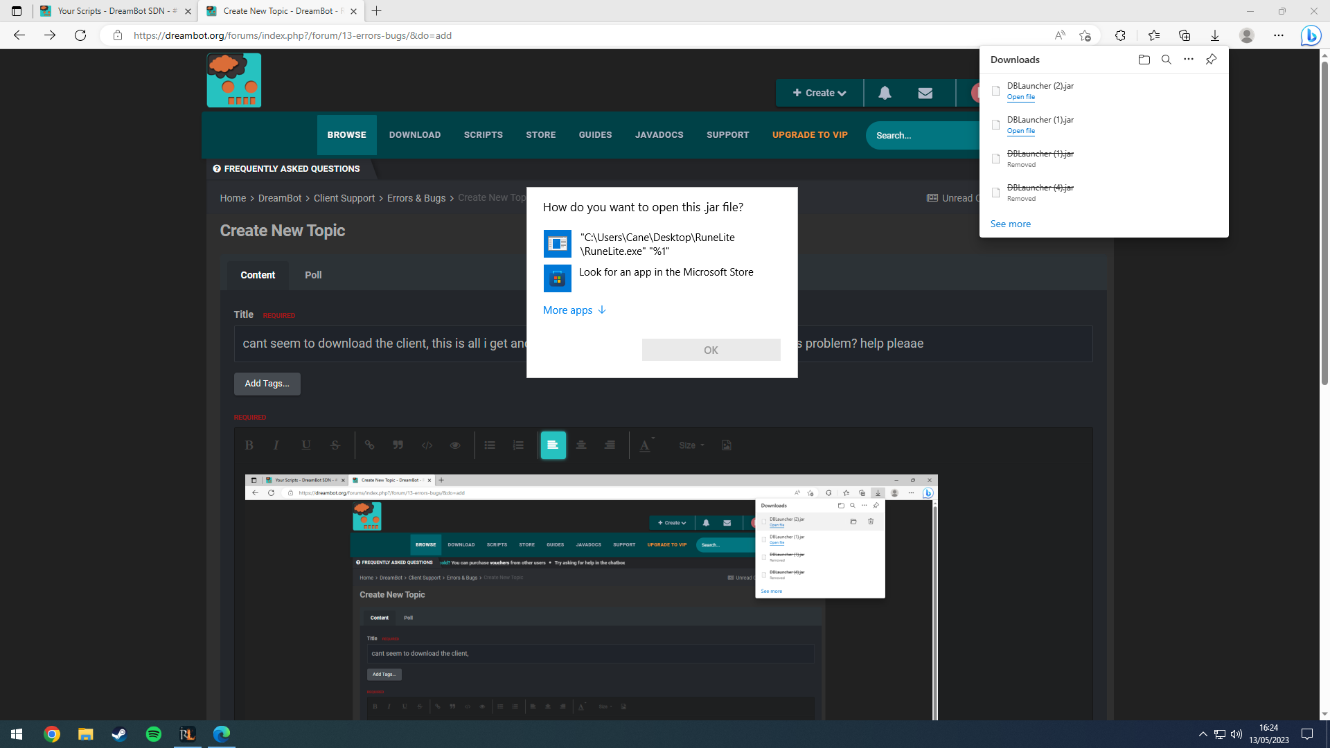
Task: Open the font Size dropdown
Action: (x=691, y=445)
